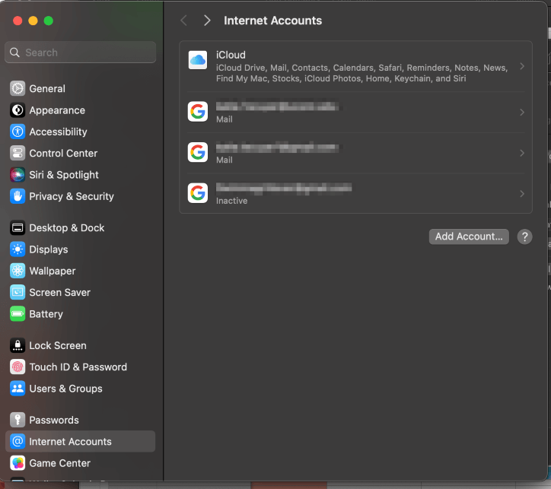This screenshot has width=551, height=489.
Task: Focus the Search input field
Action: tap(80, 52)
